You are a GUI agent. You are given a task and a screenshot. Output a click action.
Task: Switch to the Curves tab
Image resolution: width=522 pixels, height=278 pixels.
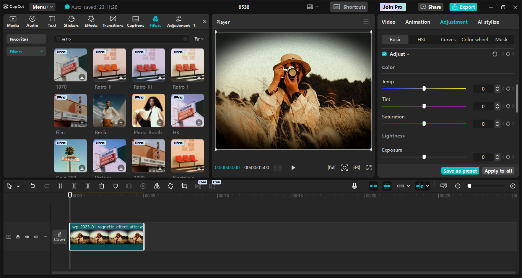(448, 39)
